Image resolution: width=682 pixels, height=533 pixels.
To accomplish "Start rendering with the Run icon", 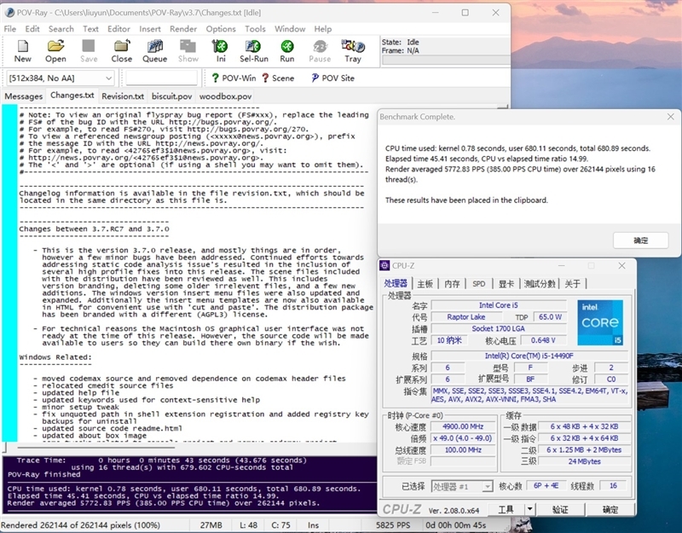I will [x=287, y=49].
